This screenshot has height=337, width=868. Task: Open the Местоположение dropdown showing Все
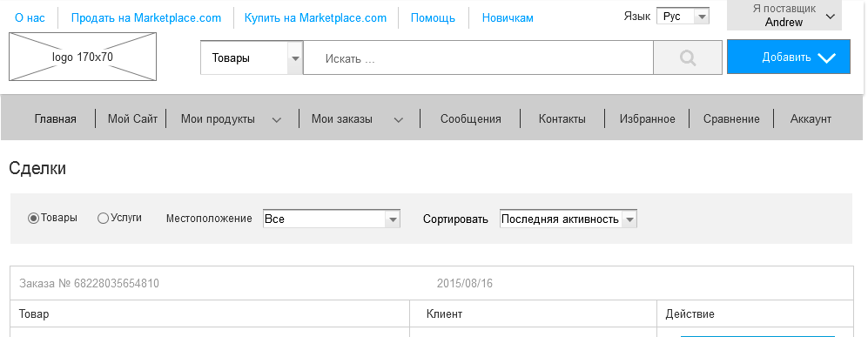[332, 219]
